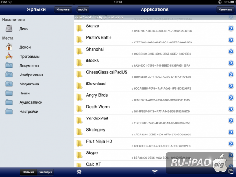Select the Программы shortcut label
The height and width of the screenshot is (177, 236).
(x=29, y=56)
